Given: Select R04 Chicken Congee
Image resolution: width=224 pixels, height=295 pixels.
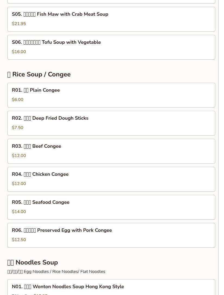Looking at the screenshot, I should tap(40, 174).
